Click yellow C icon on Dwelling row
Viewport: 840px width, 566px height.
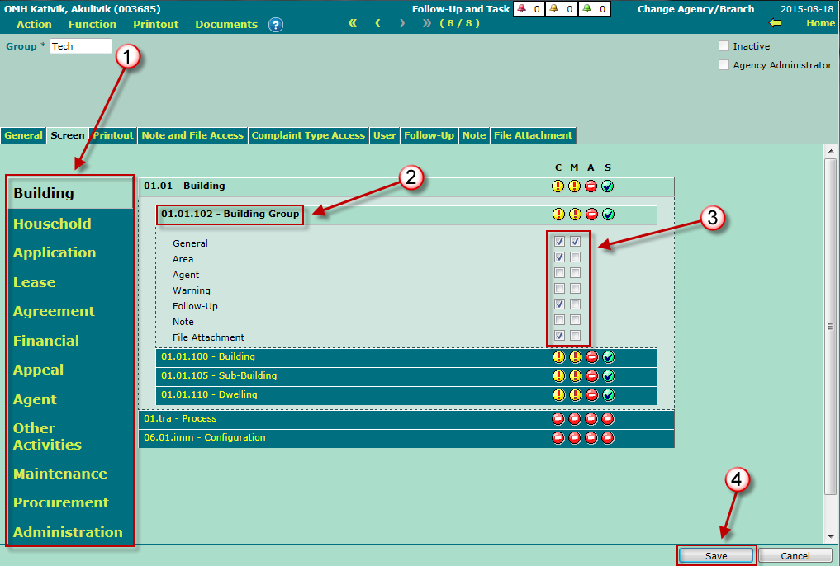coord(558,395)
